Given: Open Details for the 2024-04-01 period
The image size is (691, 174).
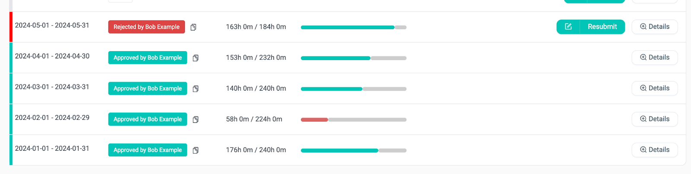Looking at the screenshot, I should pyautogui.click(x=654, y=58).
